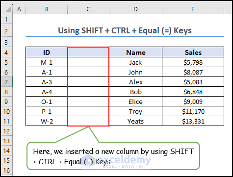Screen dimensions: 233x177
Task: Click the empty cell beside 'W-2'
Action: point(88,121)
